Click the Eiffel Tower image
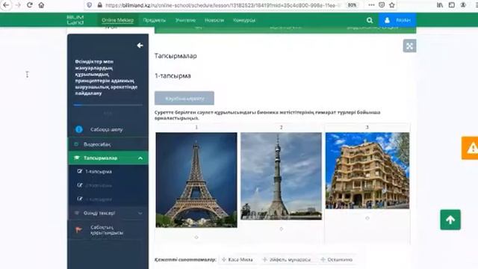This screenshot has width=478, height=269. pyautogui.click(x=196, y=180)
